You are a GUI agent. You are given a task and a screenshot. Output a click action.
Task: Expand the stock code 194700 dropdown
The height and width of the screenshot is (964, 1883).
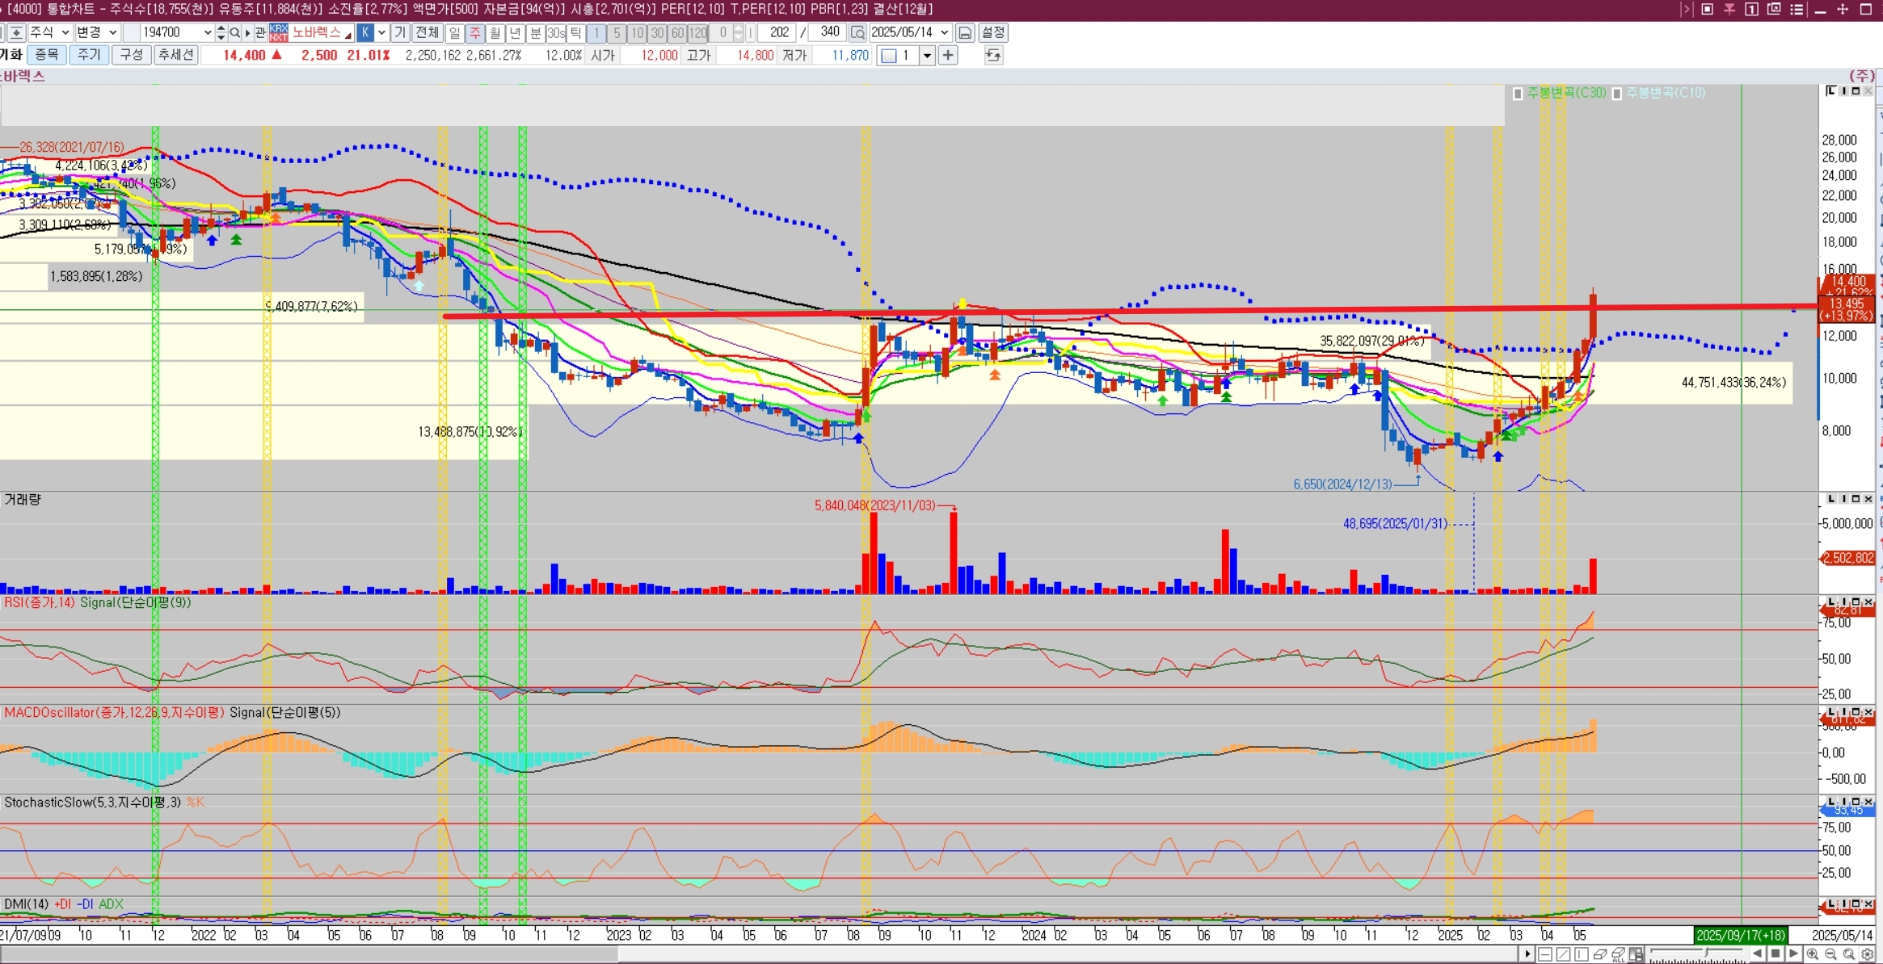207,33
